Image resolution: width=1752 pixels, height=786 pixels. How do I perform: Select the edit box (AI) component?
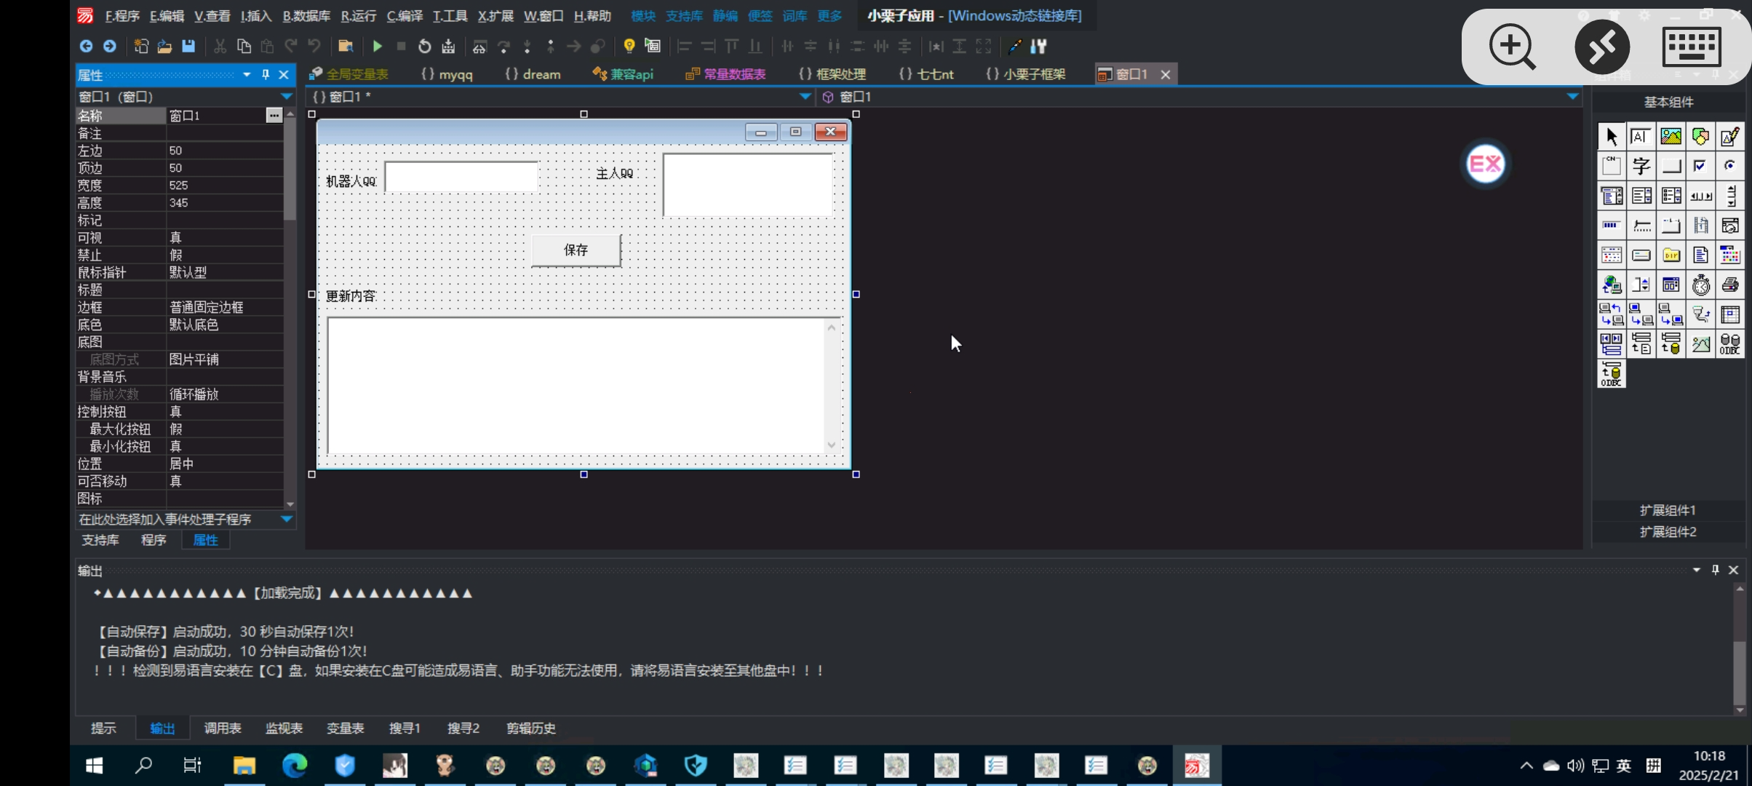click(1641, 137)
